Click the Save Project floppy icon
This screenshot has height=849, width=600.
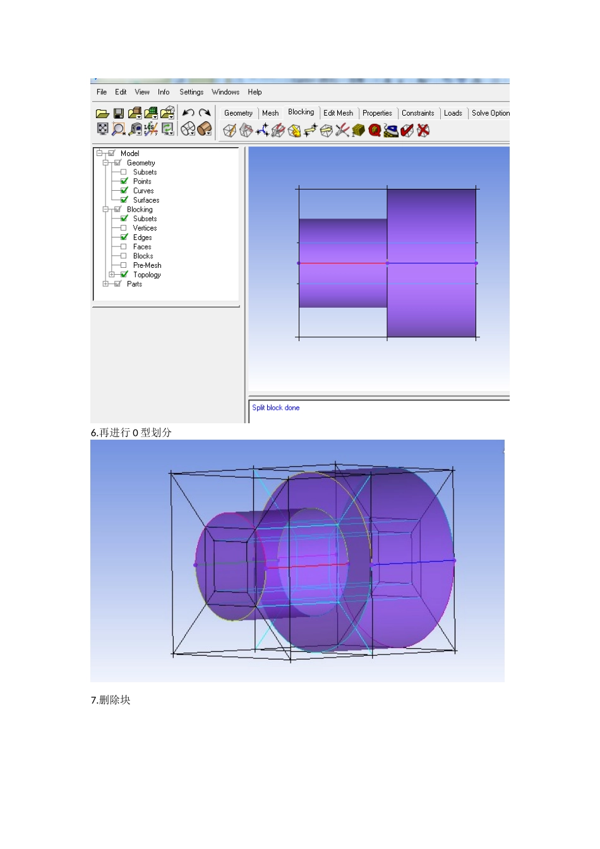tap(118, 114)
